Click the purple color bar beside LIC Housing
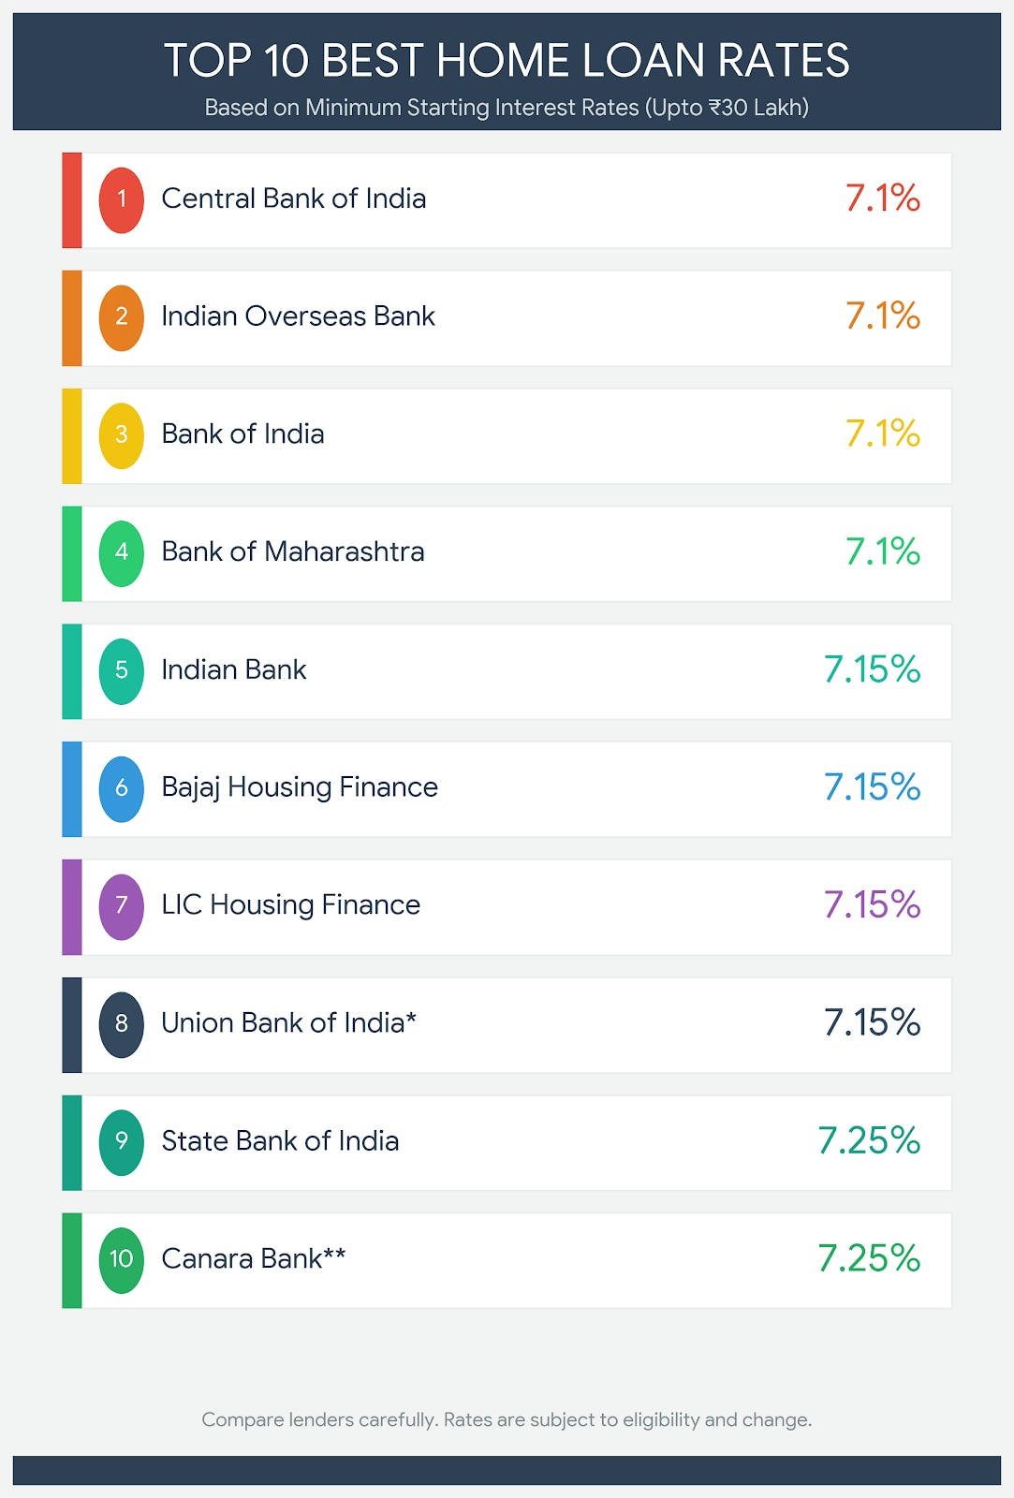Screen dimensions: 1014x1498 (72, 907)
